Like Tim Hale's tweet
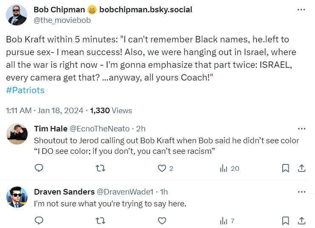This screenshot has width=315, height=228. [162, 168]
